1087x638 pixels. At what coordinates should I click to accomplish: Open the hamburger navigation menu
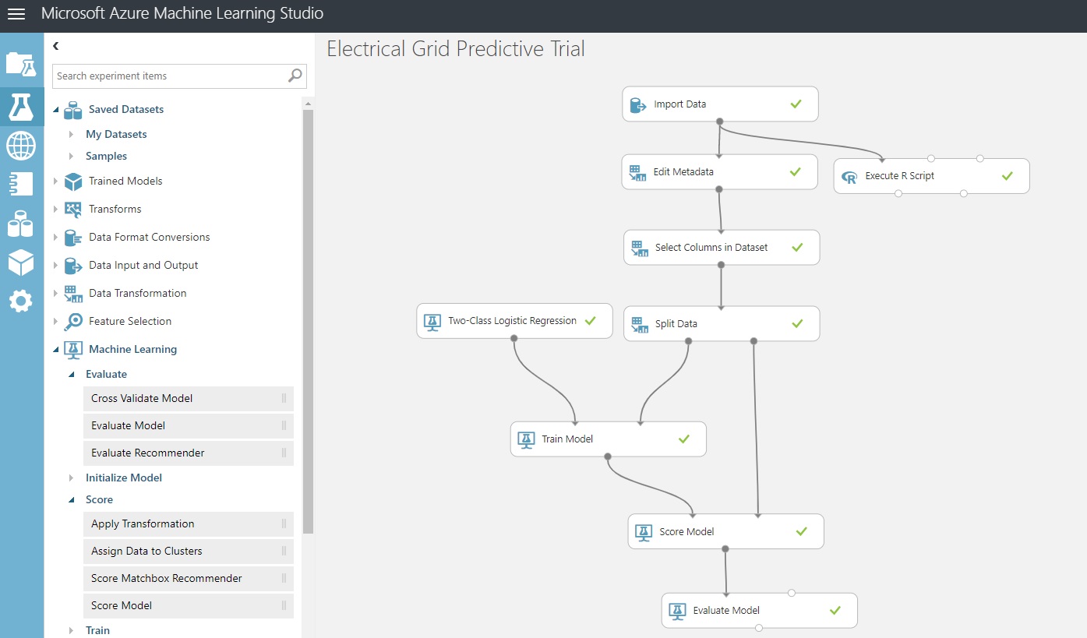tap(16, 14)
